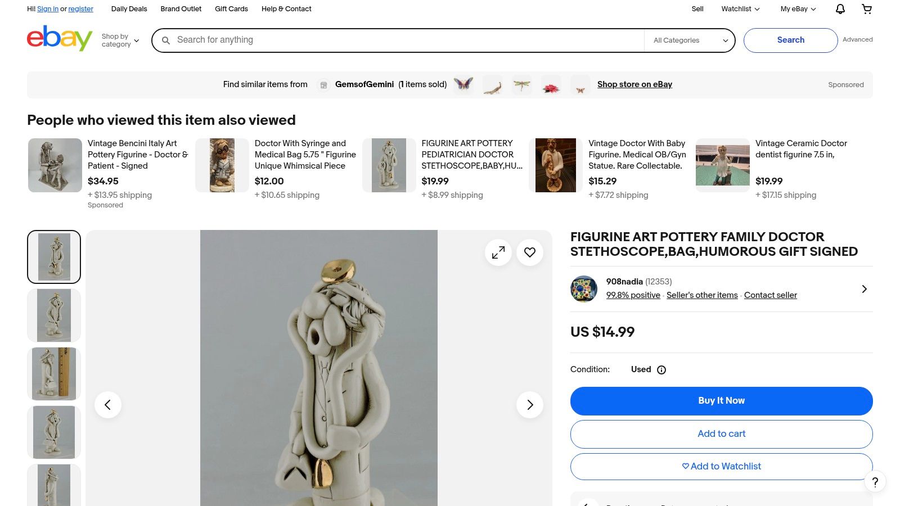900x506 pixels.
Task: Add the item to Watchlist via heart icon
Action: click(x=529, y=252)
